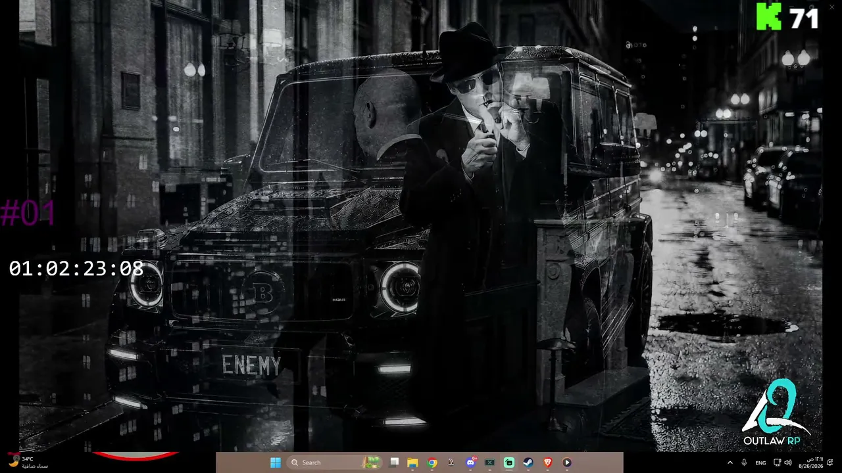Open network settings from system tray
The width and height of the screenshot is (842, 473).
coord(777,462)
